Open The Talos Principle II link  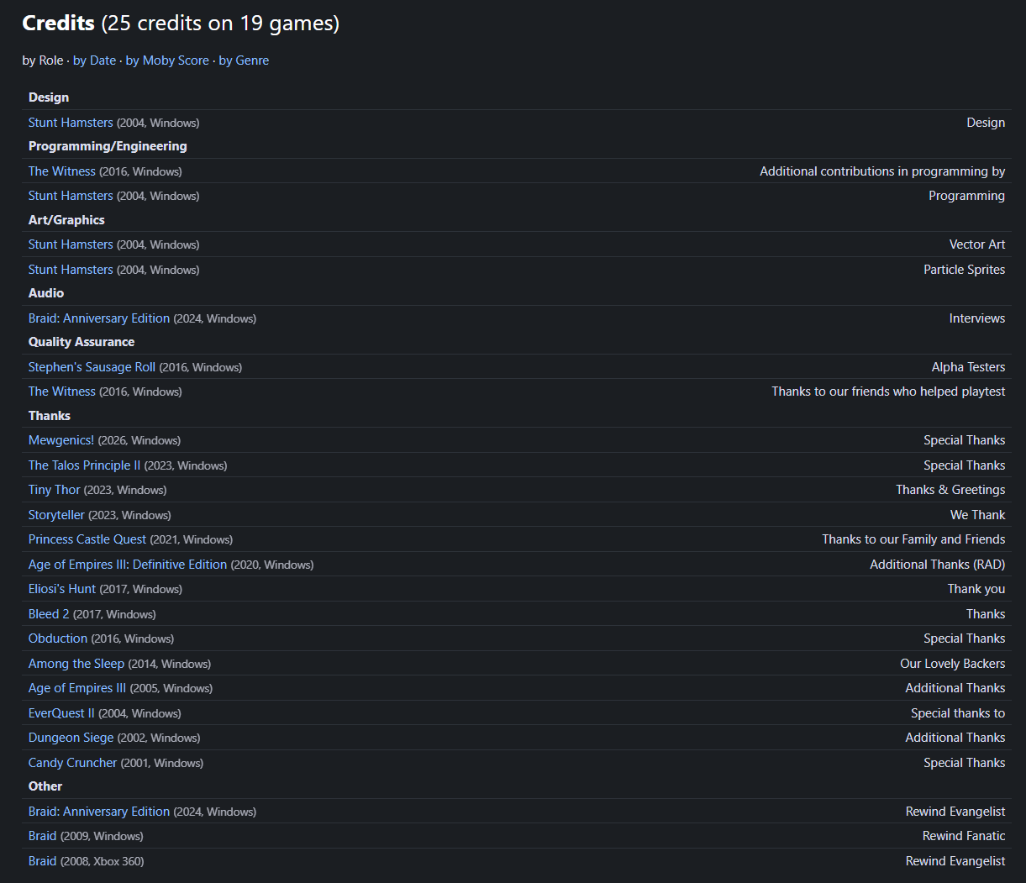pos(85,465)
